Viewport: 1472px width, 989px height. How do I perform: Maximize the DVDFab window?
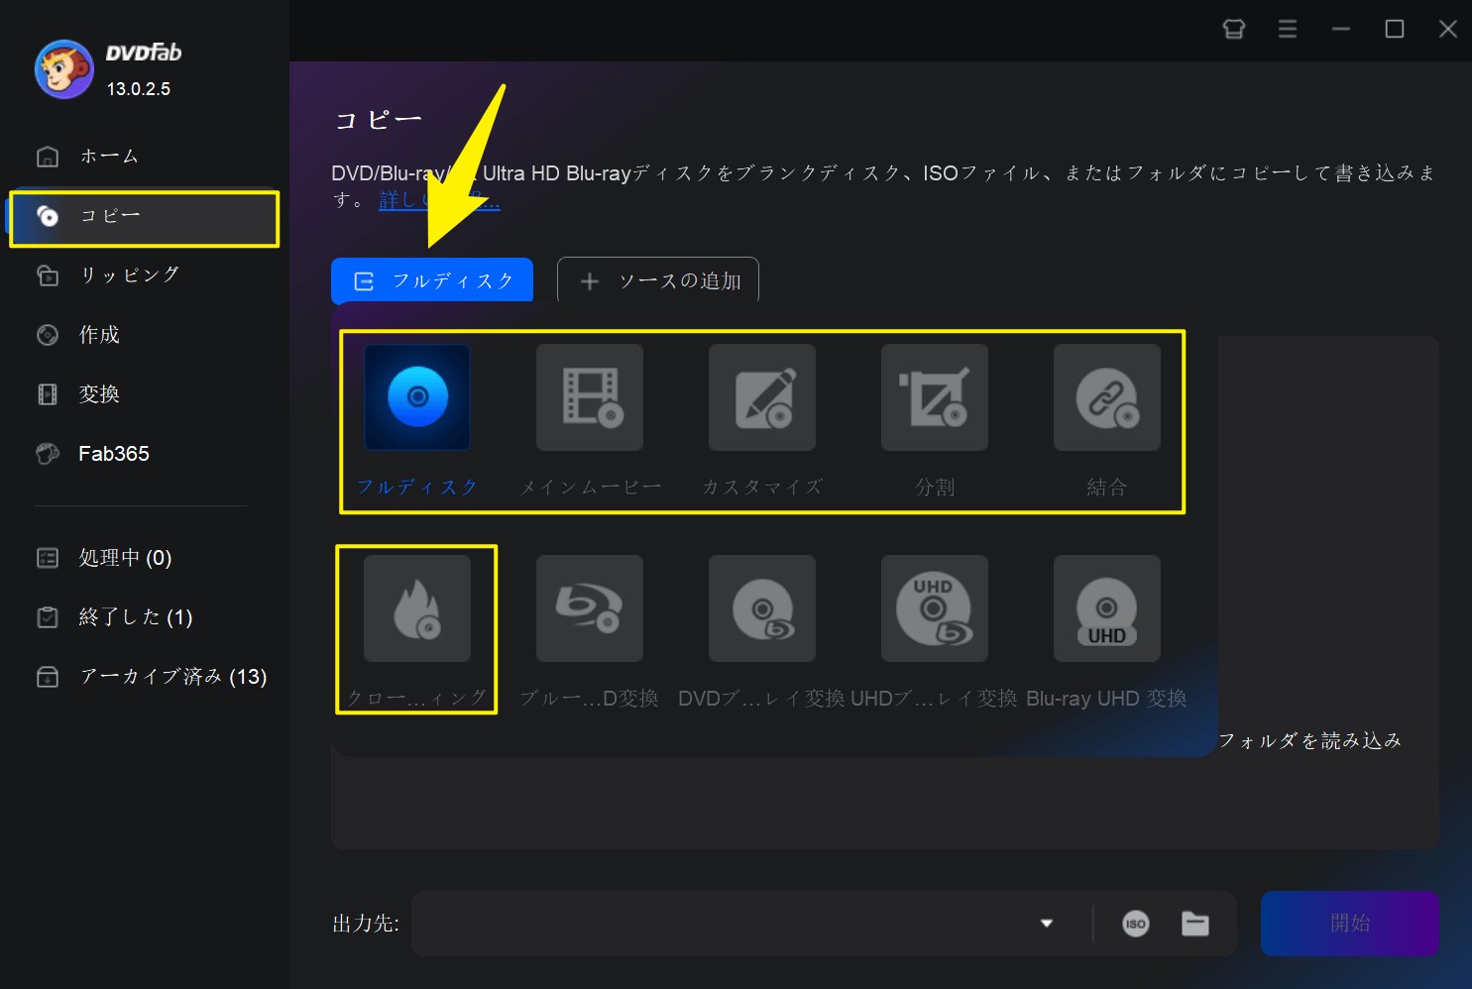pyautogui.click(x=1395, y=29)
